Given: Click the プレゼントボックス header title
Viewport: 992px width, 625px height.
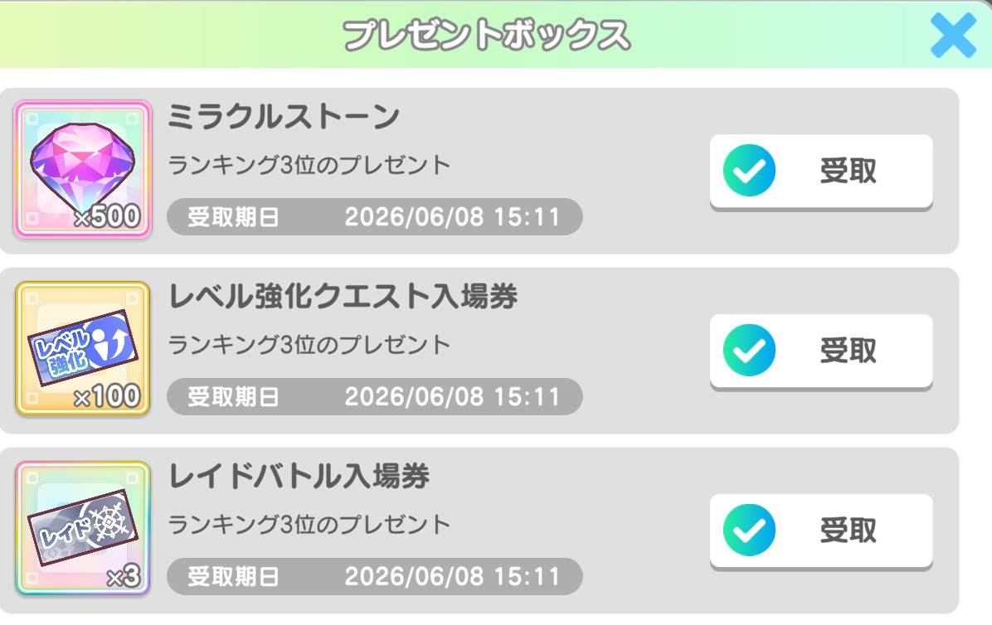Looking at the screenshot, I should 486,35.
